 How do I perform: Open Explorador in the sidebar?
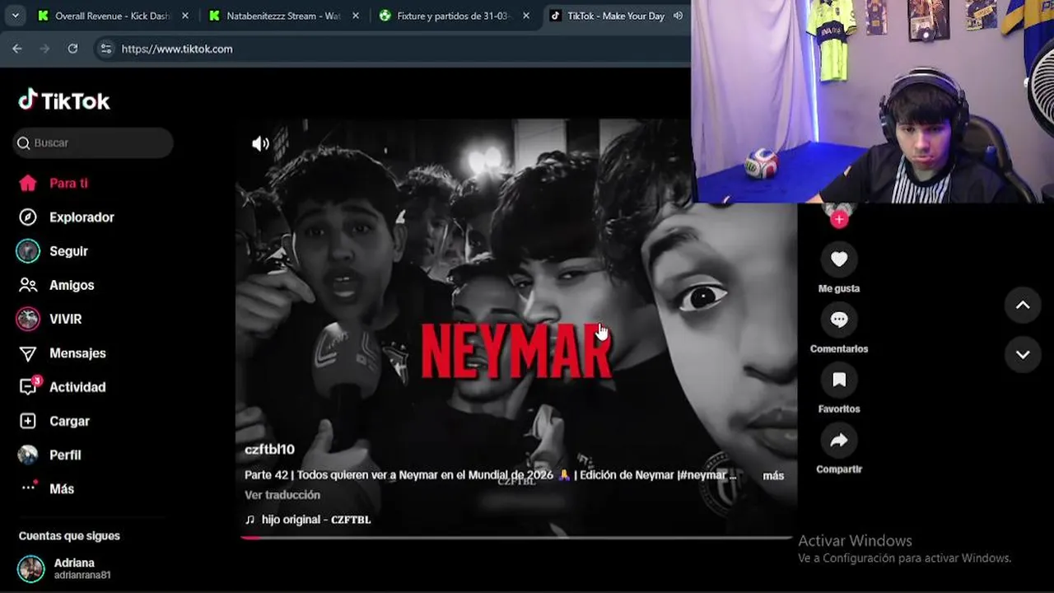[x=66, y=217]
